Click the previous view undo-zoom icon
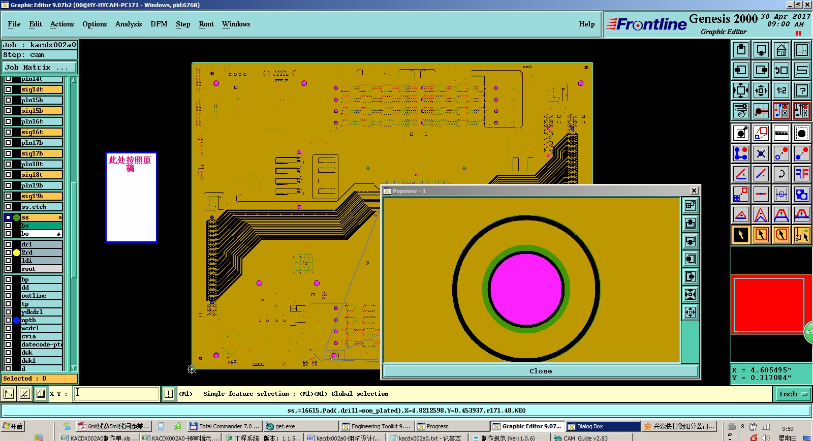Screen dimensions: 813x441 [x=781, y=70]
